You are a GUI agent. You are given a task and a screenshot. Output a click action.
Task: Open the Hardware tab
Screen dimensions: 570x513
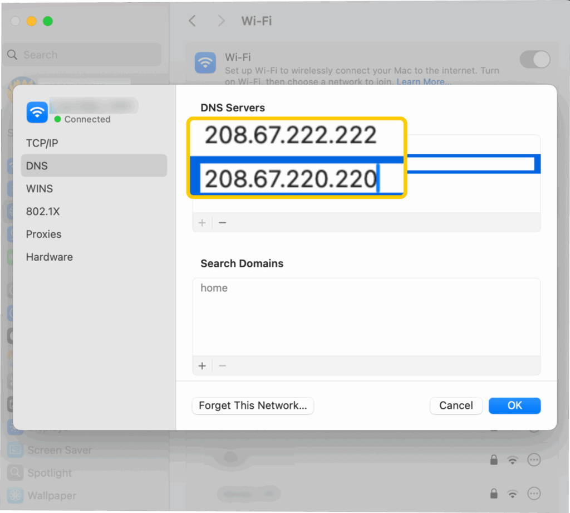click(49, 257)
